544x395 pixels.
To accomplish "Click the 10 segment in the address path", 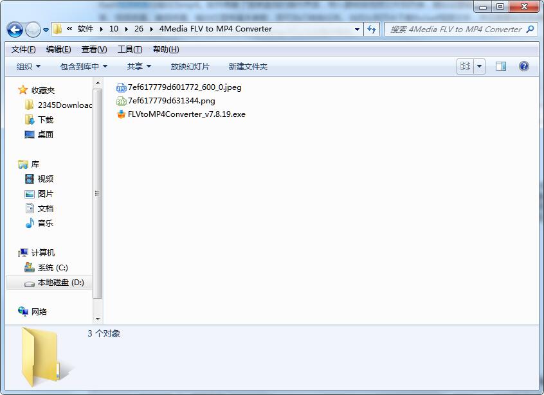I will click(x=114, y=29).
